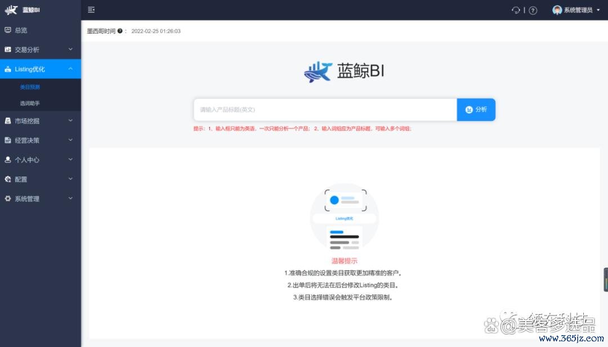Click the Listing优化 illustration graphic
608x347 pixels.
(x=345, y=218)
